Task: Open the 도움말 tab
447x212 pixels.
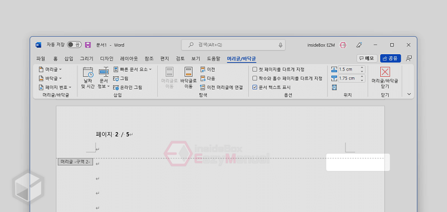Action: pyautogui.click(x=214, y=58)
